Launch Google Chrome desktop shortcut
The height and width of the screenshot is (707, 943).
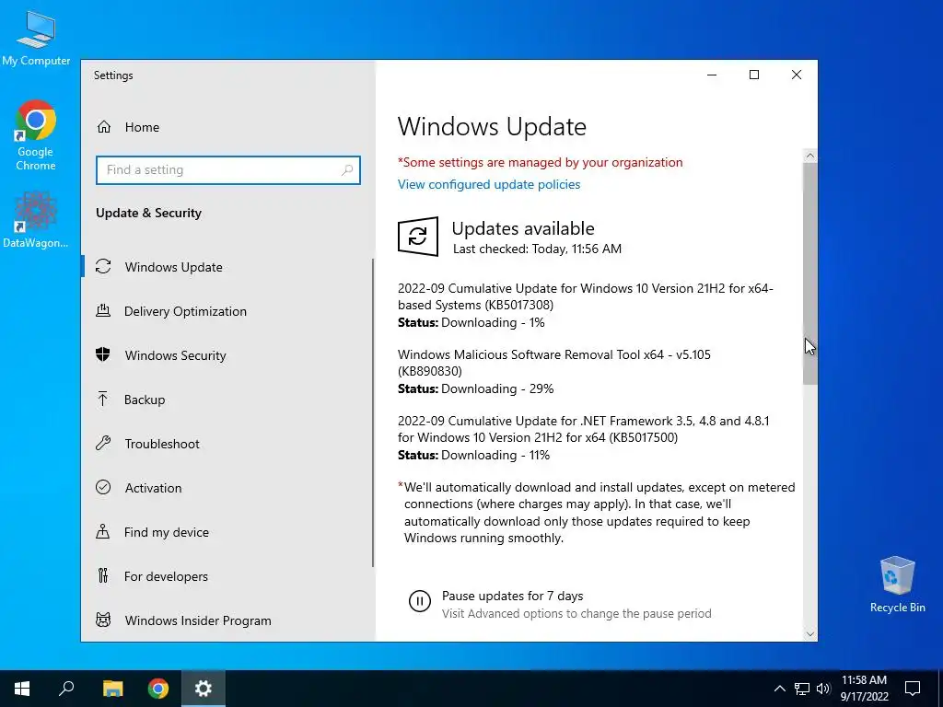pyautogui.click(x=36, y=135)
